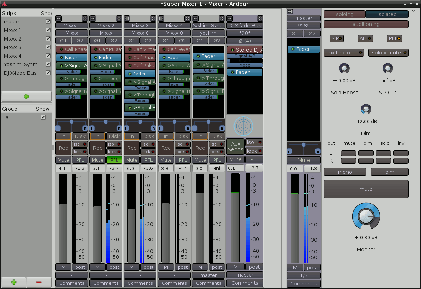
Task: Open master output 1/2 routing button
Action: pyautogui.click(x=304, y=275)
